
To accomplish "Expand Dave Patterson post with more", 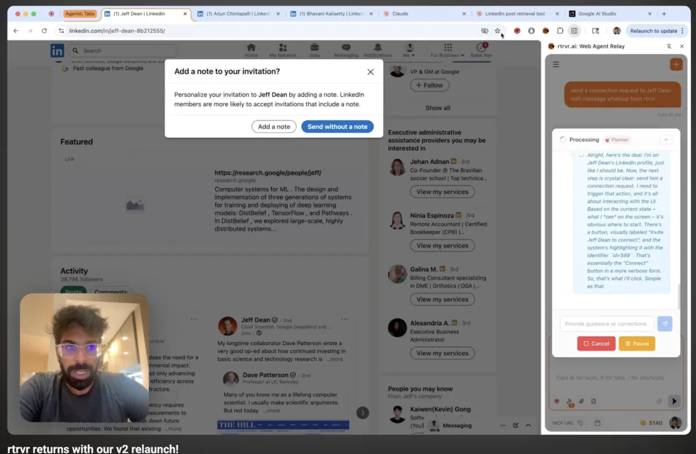I will 271,411.
